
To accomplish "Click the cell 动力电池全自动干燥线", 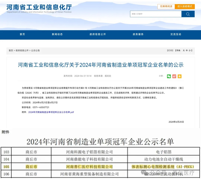I will point(164,159).
